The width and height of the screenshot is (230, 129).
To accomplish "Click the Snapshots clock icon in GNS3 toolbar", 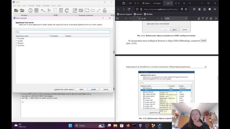I will coord(30,10).
